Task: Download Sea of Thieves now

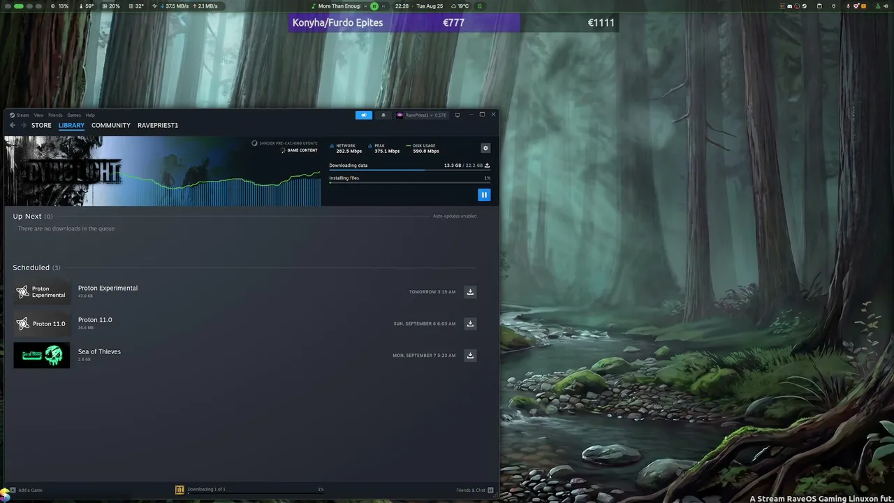Action: (x=470, y=356)
